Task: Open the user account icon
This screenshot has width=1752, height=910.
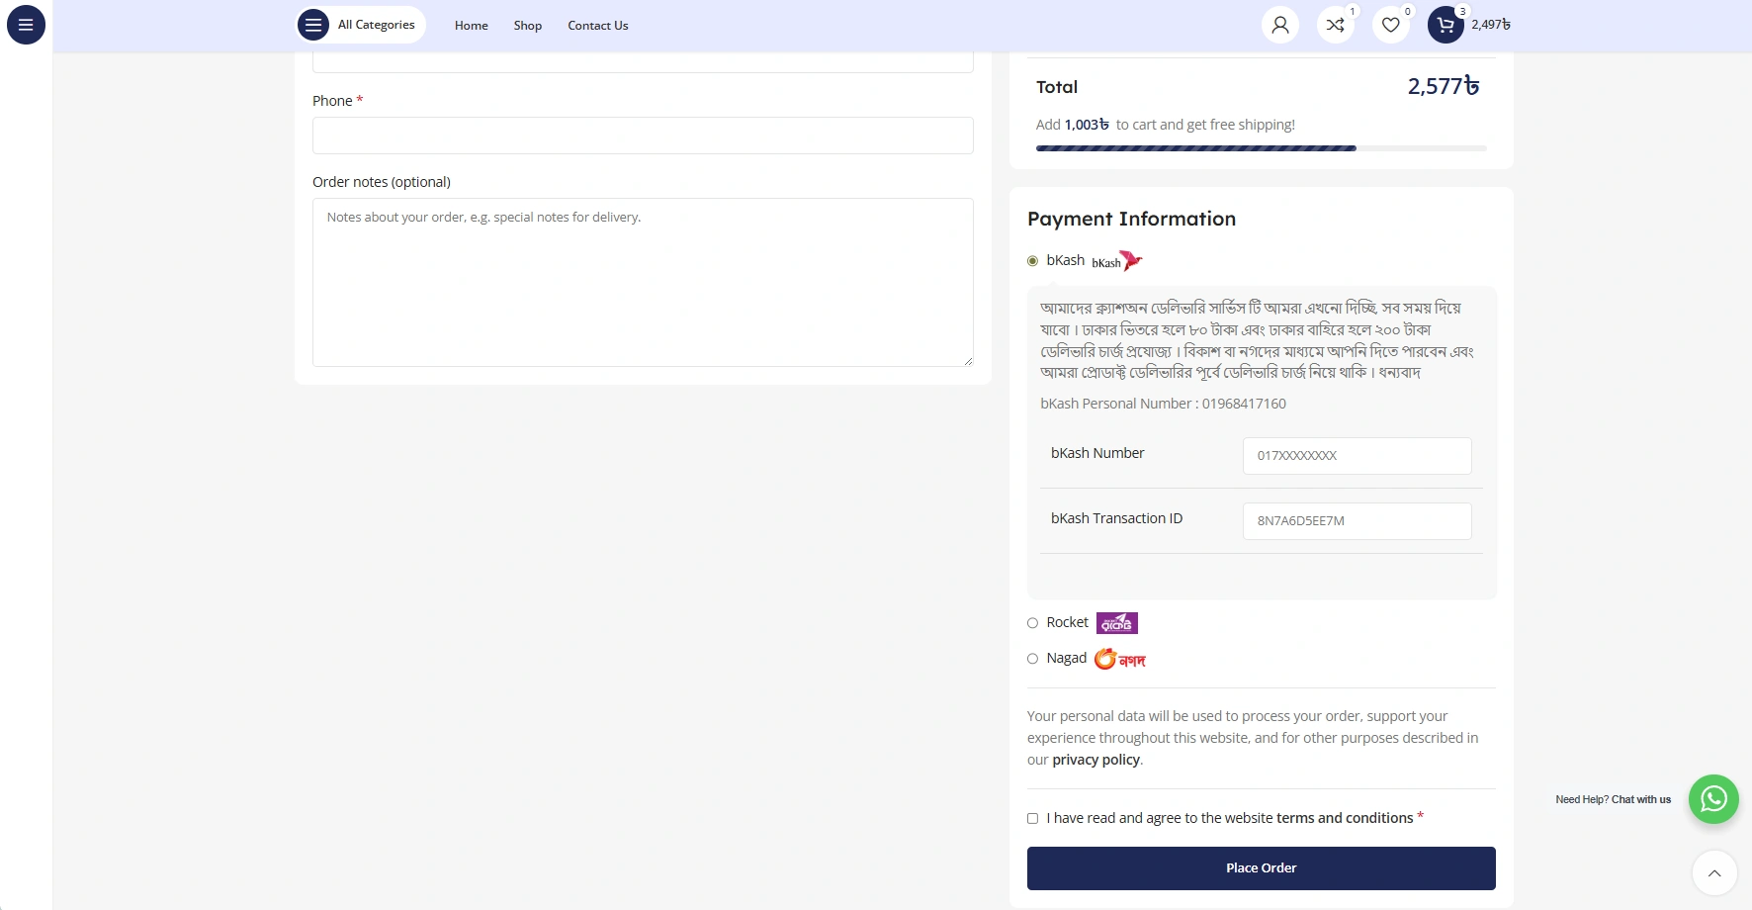Action: (1279, 25)
